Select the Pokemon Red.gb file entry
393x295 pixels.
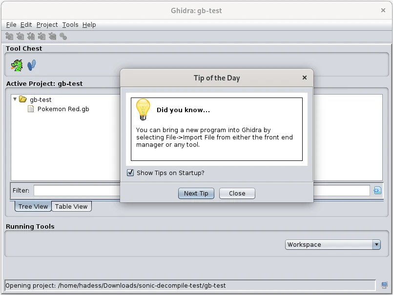point(63,109)
